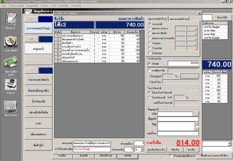This screenshot has width=233, height=161.
Task: Open the reports printer icon
Action: [x=10, y=84]
